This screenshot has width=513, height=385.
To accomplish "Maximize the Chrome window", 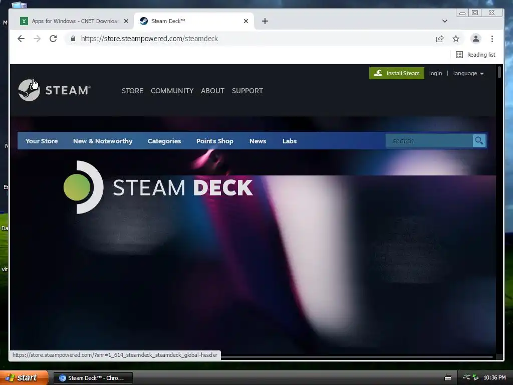I will tap(475, 13).
